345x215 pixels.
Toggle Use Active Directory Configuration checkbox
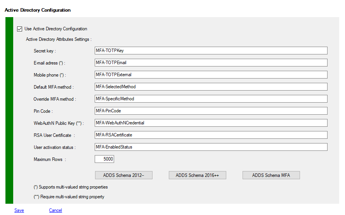coord(20,29)
